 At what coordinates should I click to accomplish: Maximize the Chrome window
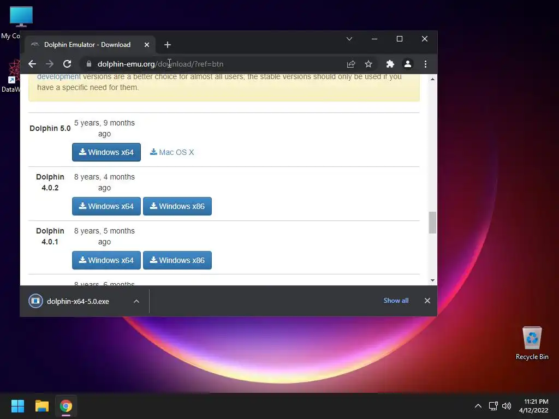click(x=400, y=39)
